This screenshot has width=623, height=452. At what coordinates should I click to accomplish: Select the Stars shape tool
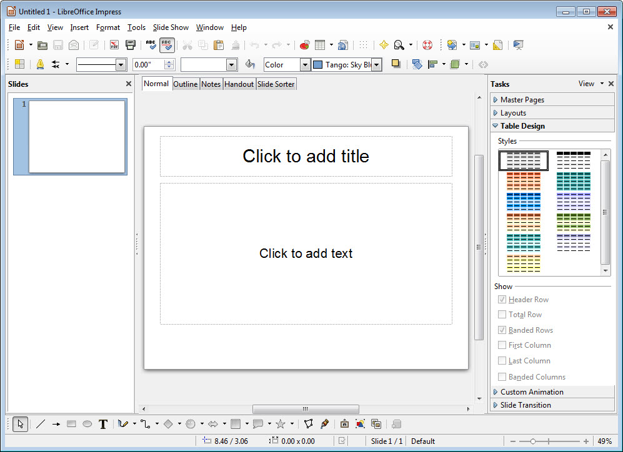pos(281,424)
